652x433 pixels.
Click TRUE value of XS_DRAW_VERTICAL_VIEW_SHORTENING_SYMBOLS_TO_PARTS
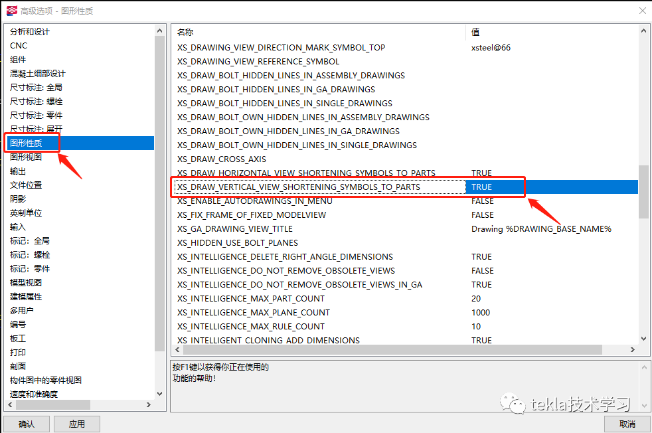(x=481, y=187)
